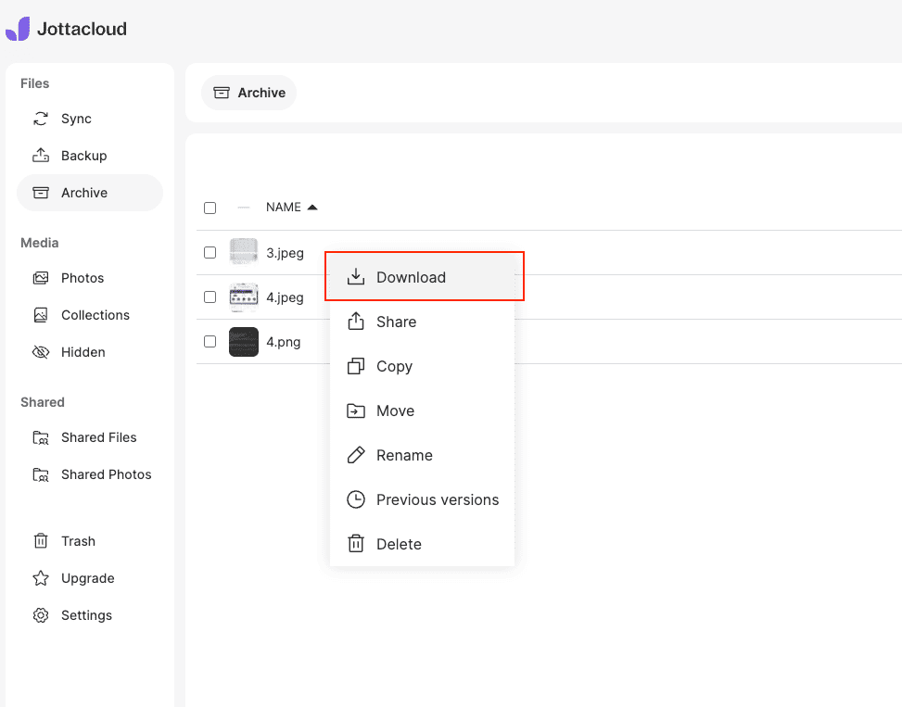Image resolution: width=902 pixels, height=707 pixels.
Task: Check the checkbox next to 3.jpeg
Action: (x=210, y=252)
